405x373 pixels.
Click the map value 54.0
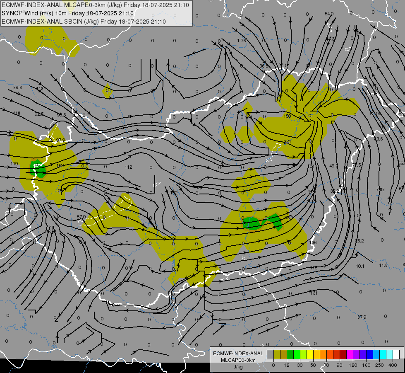[329, 14]
